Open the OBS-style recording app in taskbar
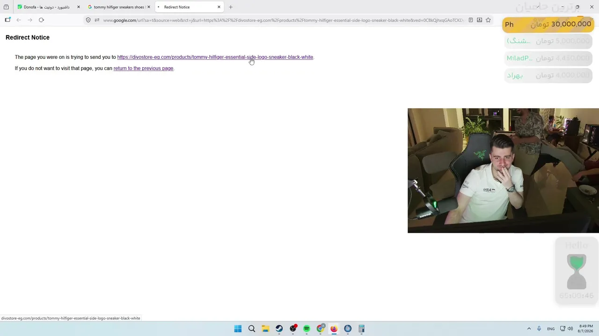The width and height of the screenshot is (599, 336). tap(293, 329)
